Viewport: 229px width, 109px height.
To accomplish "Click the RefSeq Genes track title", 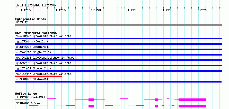I will pos(26,94).
